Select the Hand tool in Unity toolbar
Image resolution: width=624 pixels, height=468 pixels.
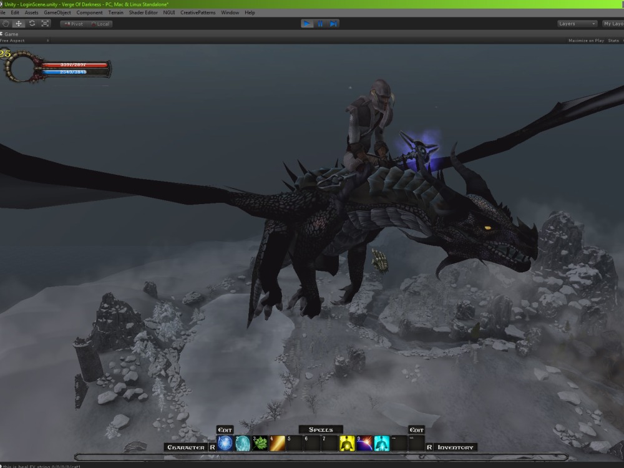click(6, 23)
